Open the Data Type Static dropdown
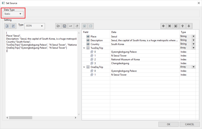This screenshot has height=129, width=202. [14, 14]
